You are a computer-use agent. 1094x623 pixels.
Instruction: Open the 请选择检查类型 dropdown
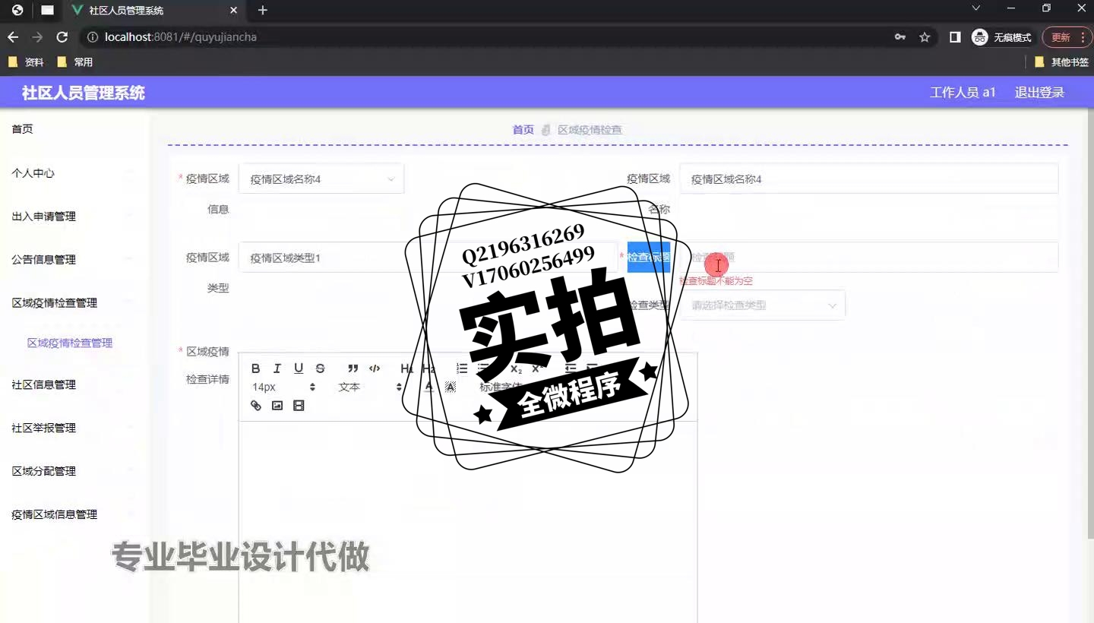pyautogui.click(x=763, y=305)
